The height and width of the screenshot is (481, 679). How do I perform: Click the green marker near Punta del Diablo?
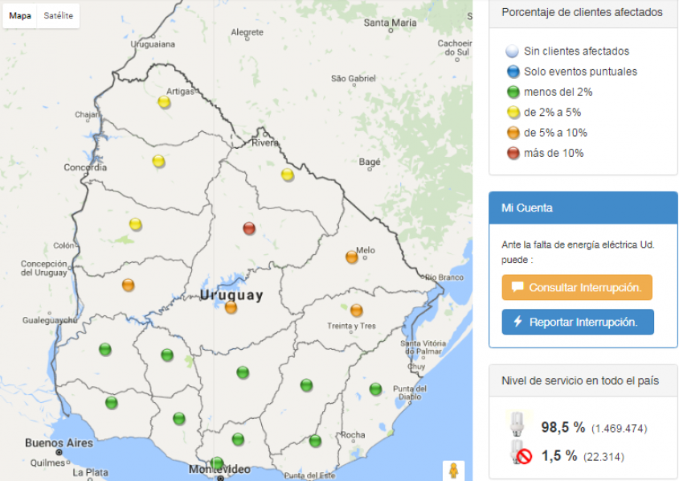375,389
